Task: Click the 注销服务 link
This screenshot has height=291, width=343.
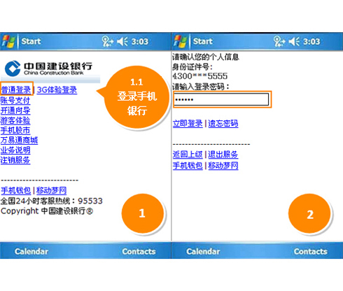Action: coord(15,160)
